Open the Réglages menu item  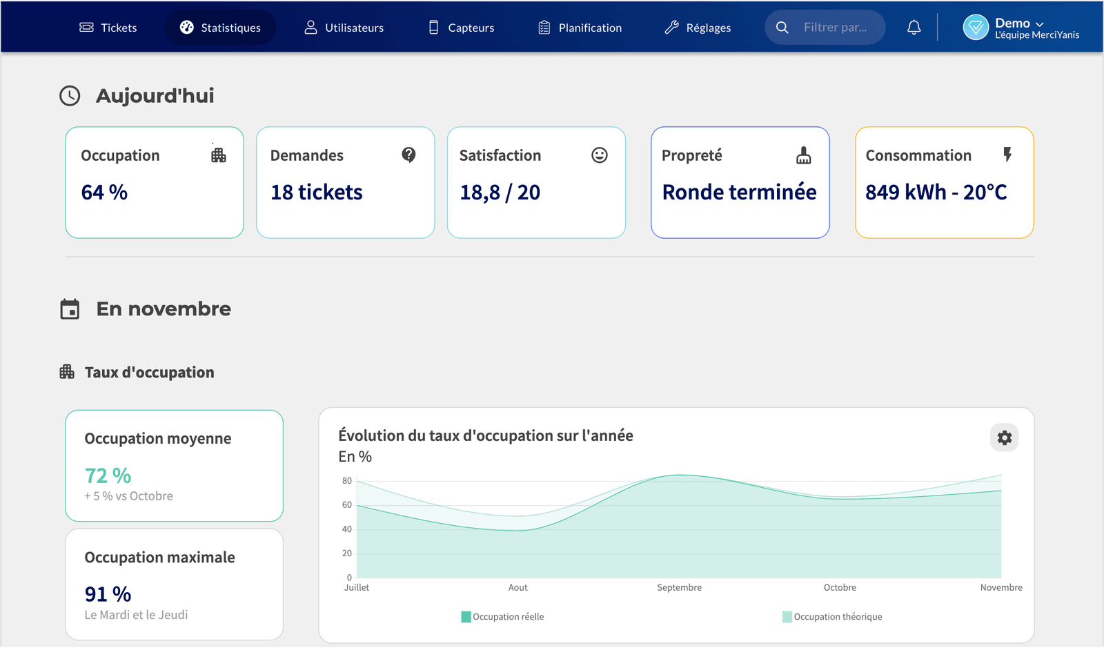click(x=698, y=28)
